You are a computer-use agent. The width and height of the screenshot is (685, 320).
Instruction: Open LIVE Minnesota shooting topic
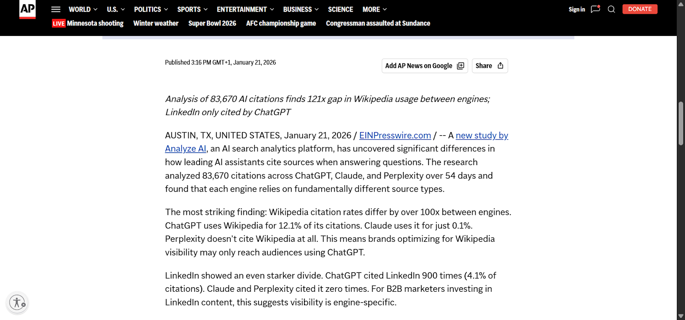(x=88, y=23)
